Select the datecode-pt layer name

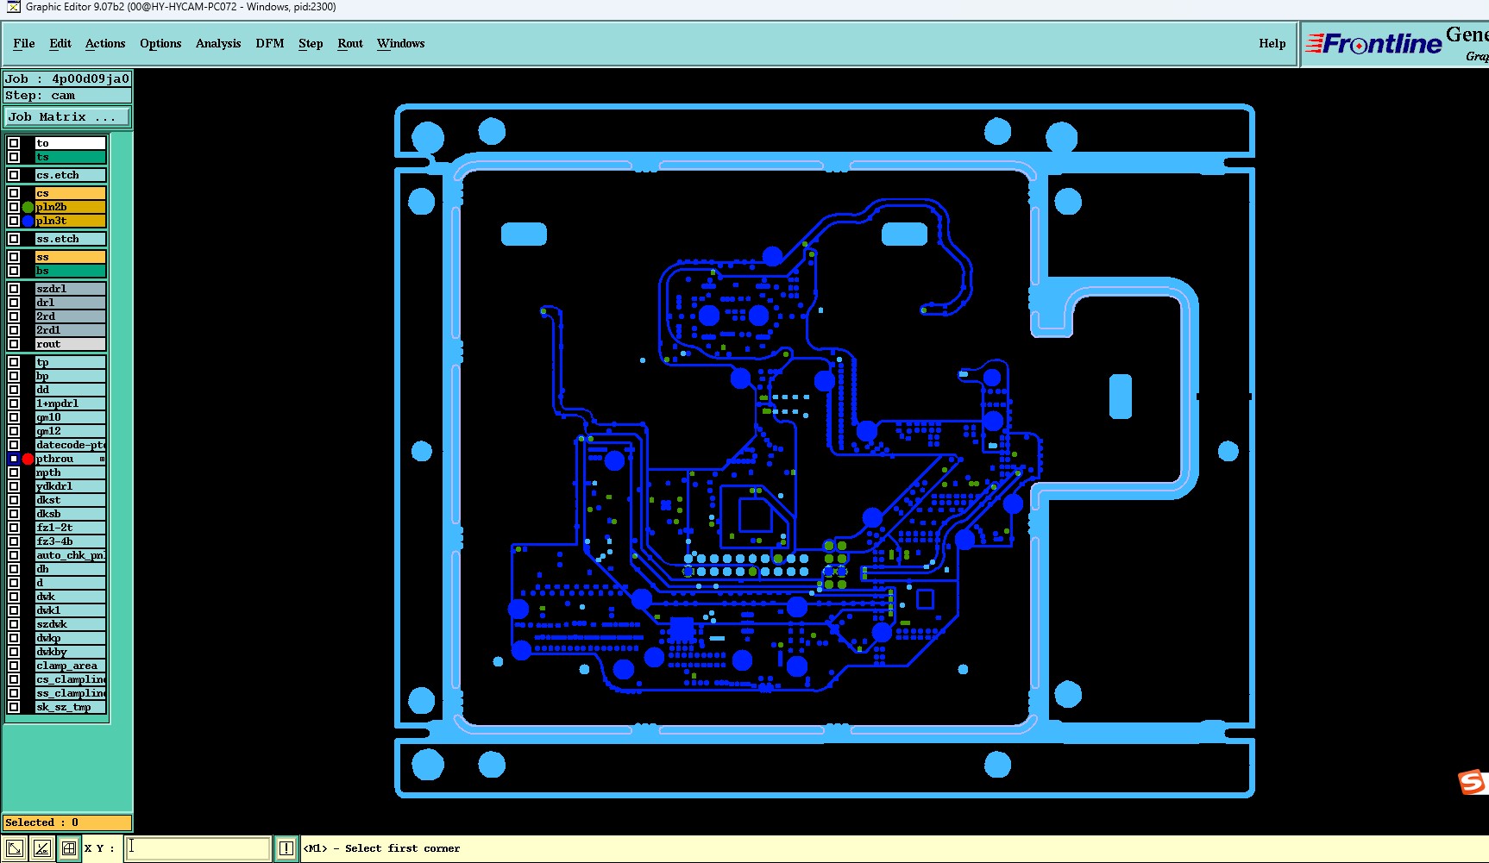[x=71, y=445]
